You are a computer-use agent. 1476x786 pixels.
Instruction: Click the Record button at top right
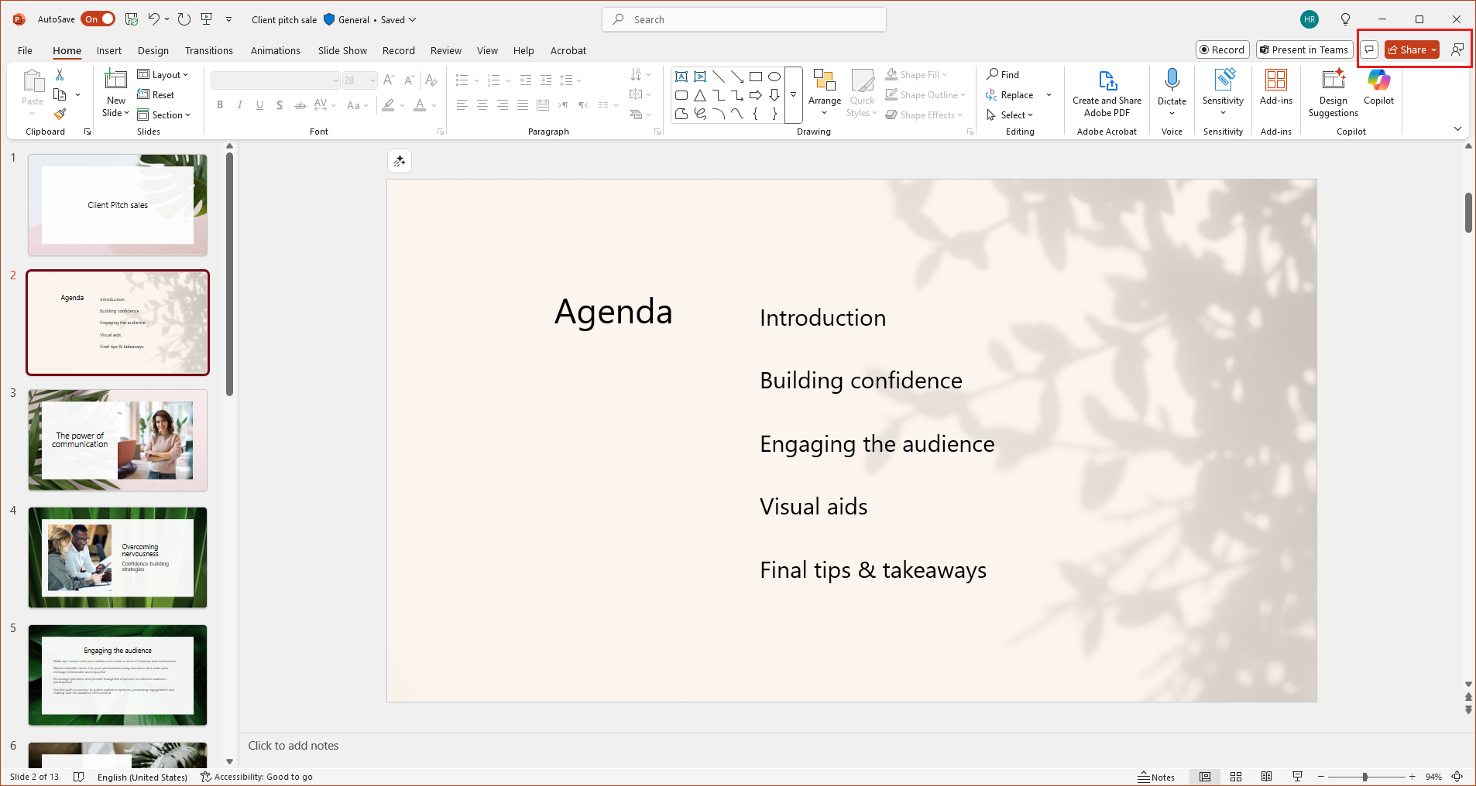(1222, 50)
